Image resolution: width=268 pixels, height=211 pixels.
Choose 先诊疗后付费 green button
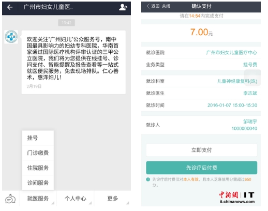click(x=201, y=168)
